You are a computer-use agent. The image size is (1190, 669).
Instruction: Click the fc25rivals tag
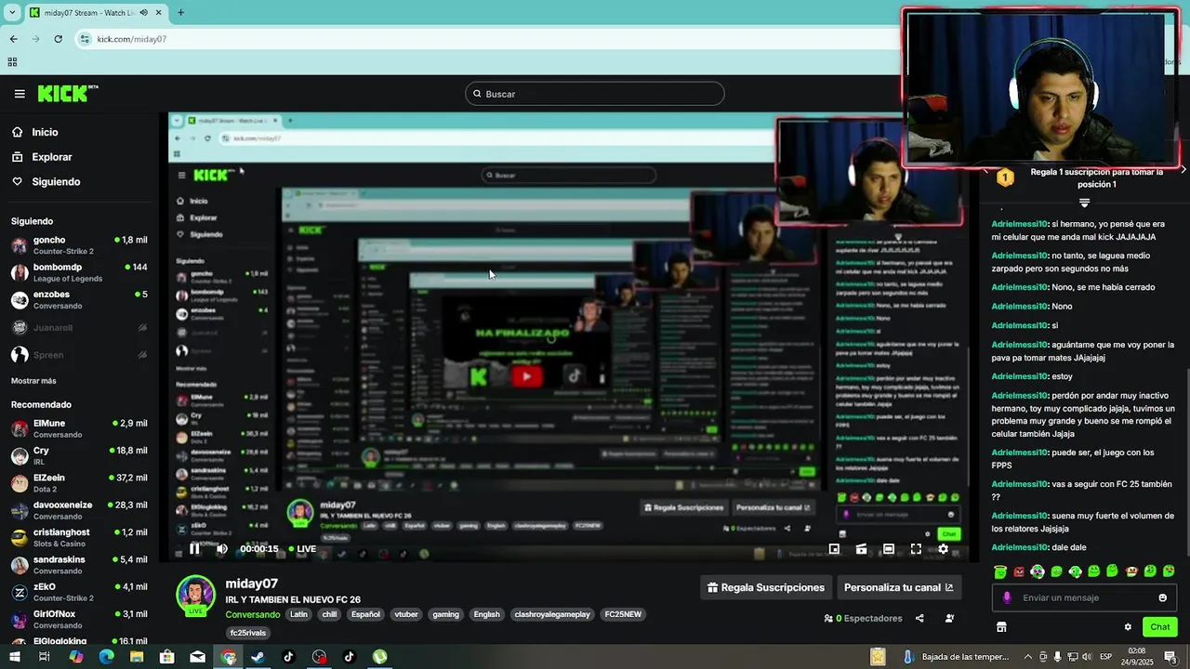click(248, 633)
